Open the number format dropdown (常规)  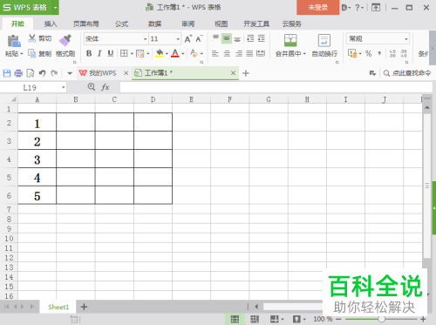pyautogui.click(x=405, y=39)
